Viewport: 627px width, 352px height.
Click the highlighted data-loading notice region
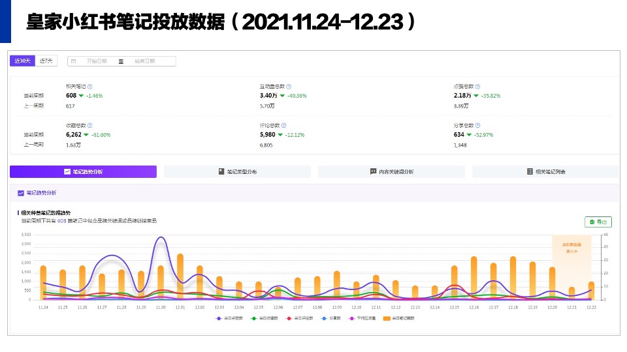click(571, 267)
